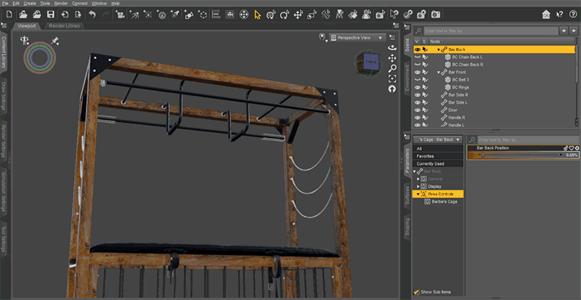Click the gear settings icon on Bar Back Position
Screen dimensions: 581x300
tap(577, 148)
